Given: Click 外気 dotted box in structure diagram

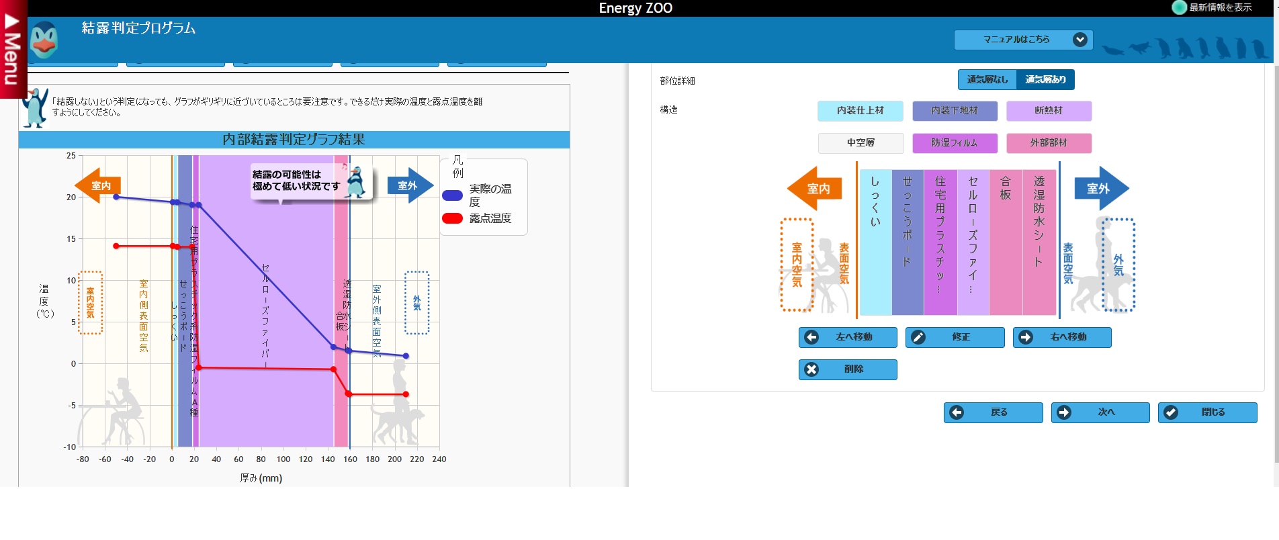Looking at the screenshot, I should point(1118,265).
